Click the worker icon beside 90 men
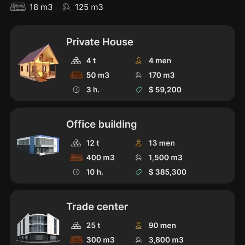The height and width of the screenshot is (245, 245). [x=138, y=225]
